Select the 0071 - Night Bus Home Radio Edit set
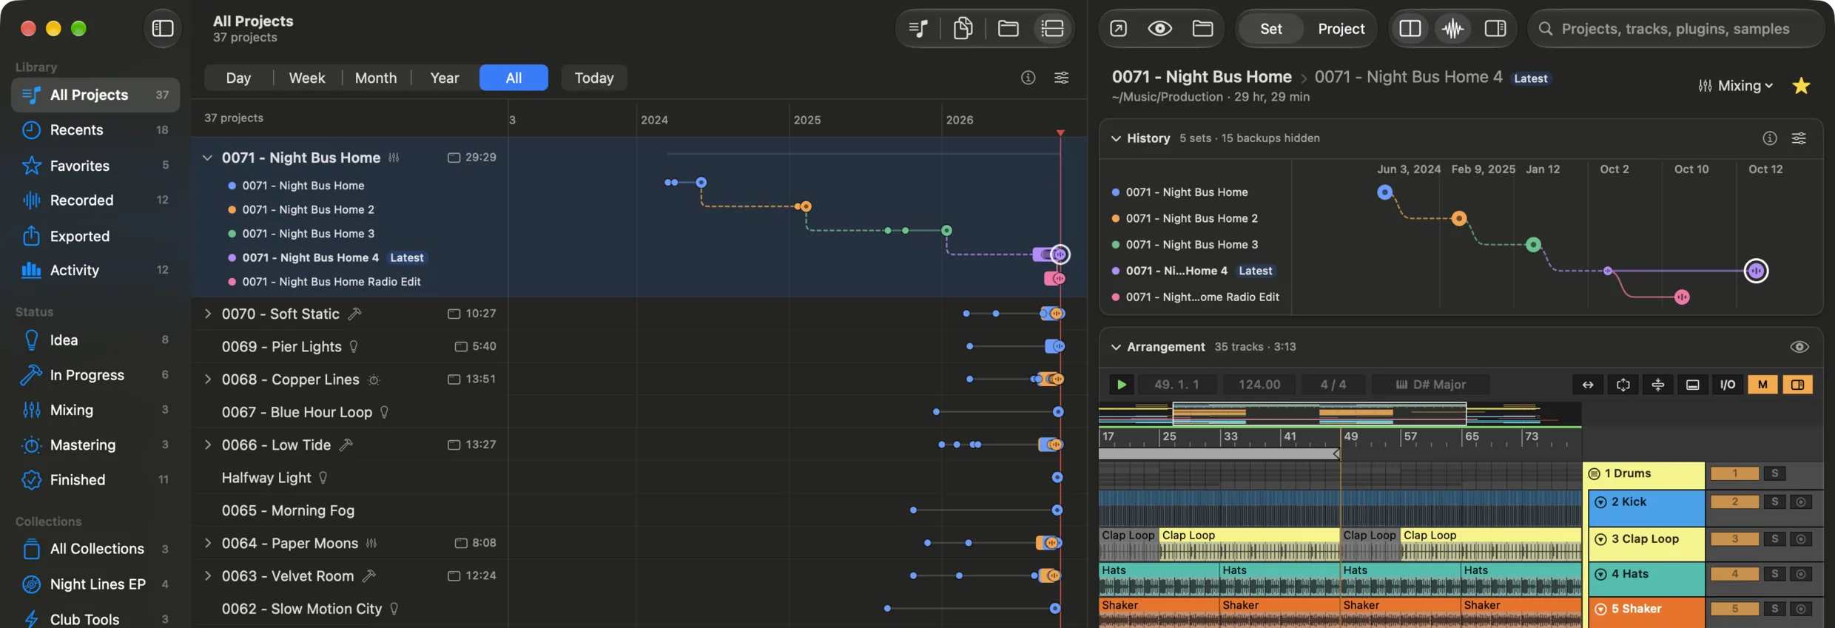The image size is (1835, 628). tap(331, 282)
